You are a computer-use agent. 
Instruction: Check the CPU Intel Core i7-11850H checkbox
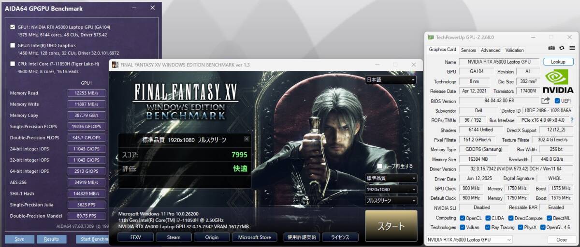click(13, 64)
